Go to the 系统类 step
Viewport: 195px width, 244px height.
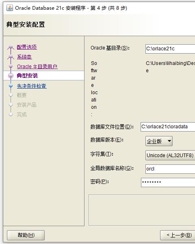pyautogui.click(x=24, y=57)
